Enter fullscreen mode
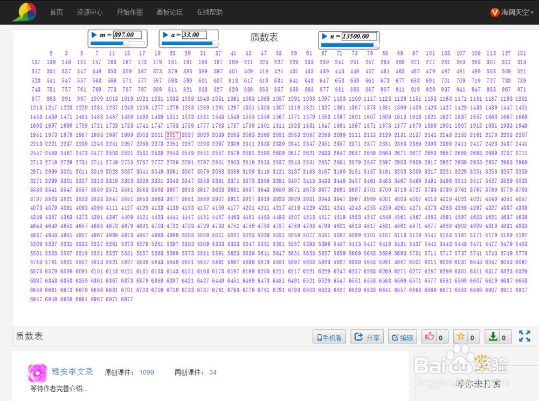Screen dimensions: 539x401 (524, 336)
